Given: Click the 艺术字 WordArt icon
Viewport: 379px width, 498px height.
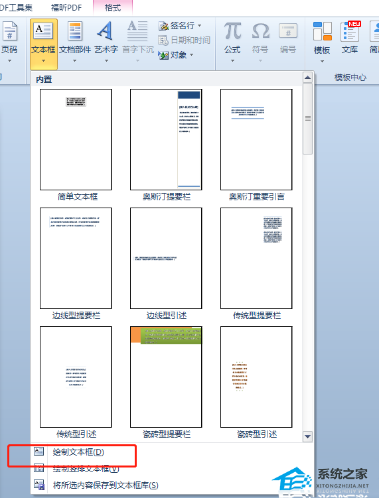Looking at the screenshot, I should coord(106,32).
